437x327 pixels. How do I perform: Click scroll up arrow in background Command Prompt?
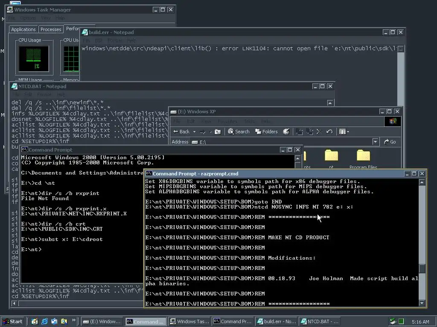[297, 158]
